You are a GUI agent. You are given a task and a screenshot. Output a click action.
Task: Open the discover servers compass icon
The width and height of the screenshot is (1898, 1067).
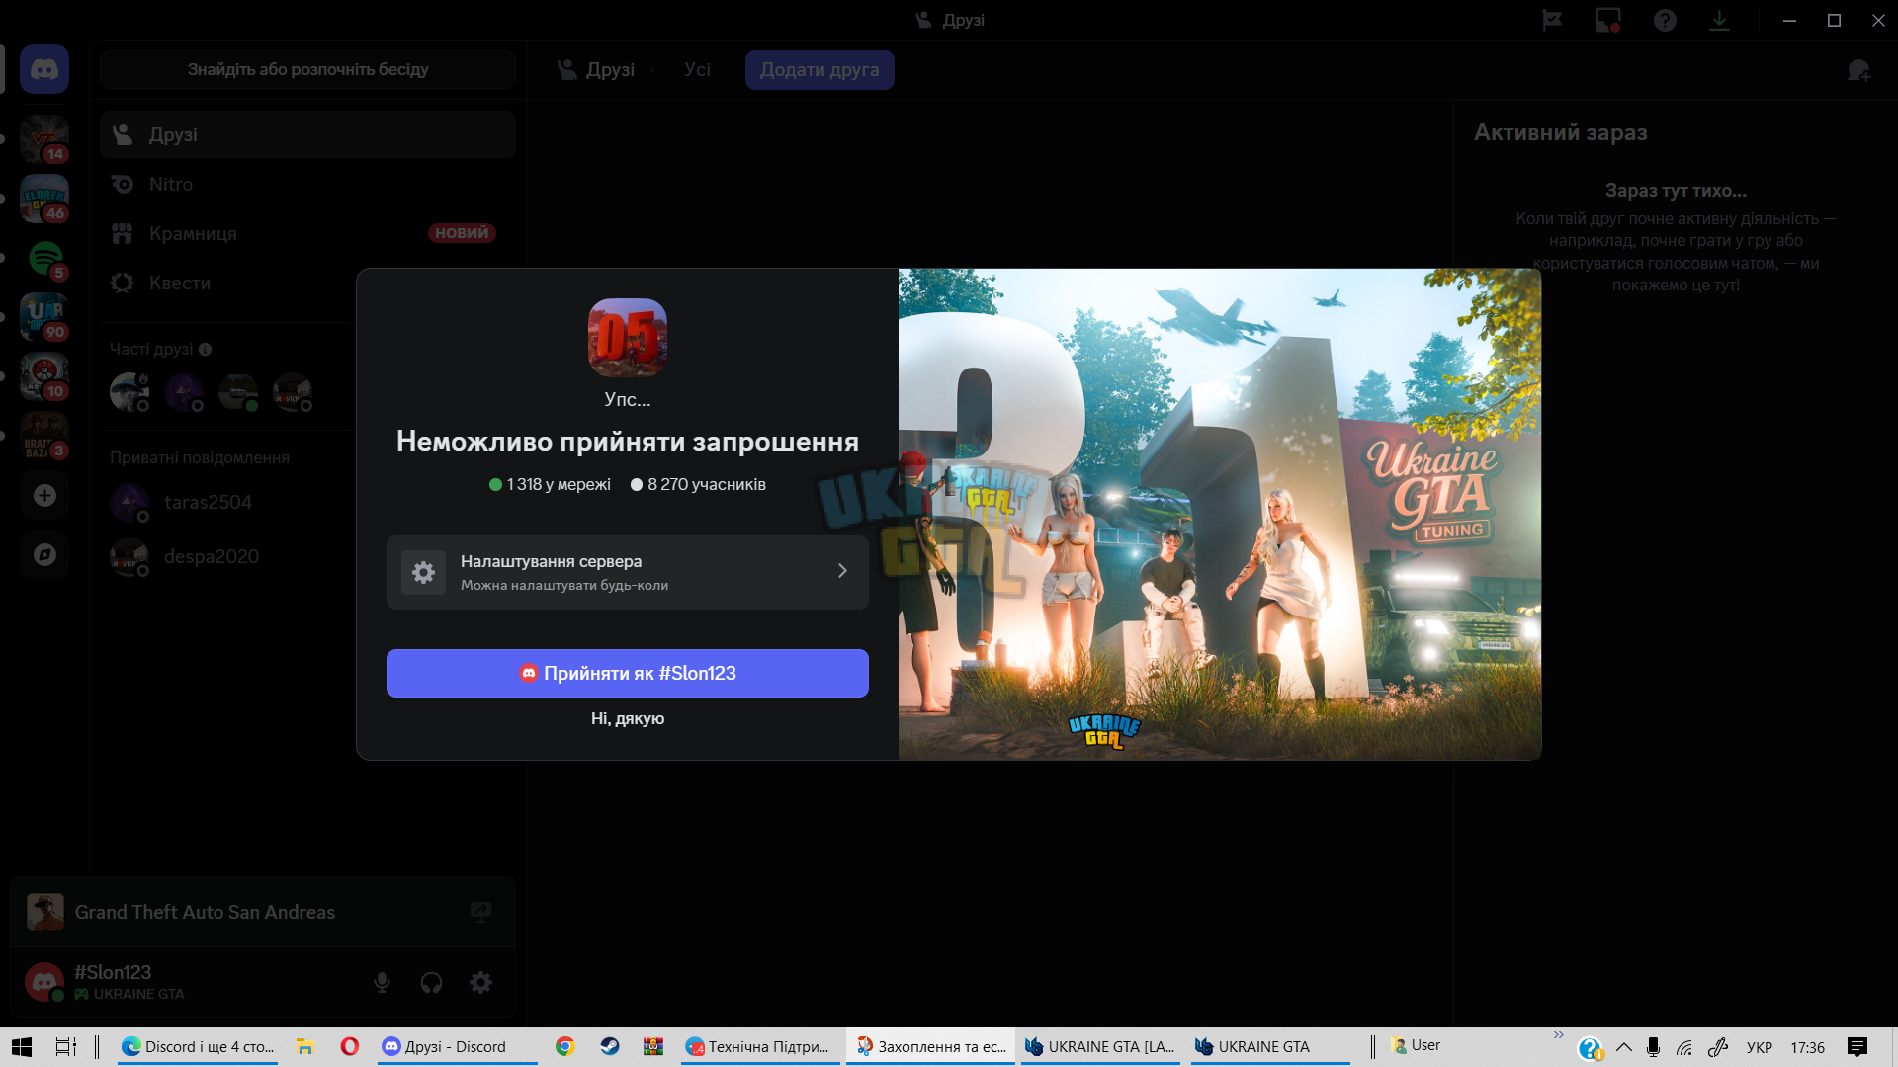tap(44, 554)
